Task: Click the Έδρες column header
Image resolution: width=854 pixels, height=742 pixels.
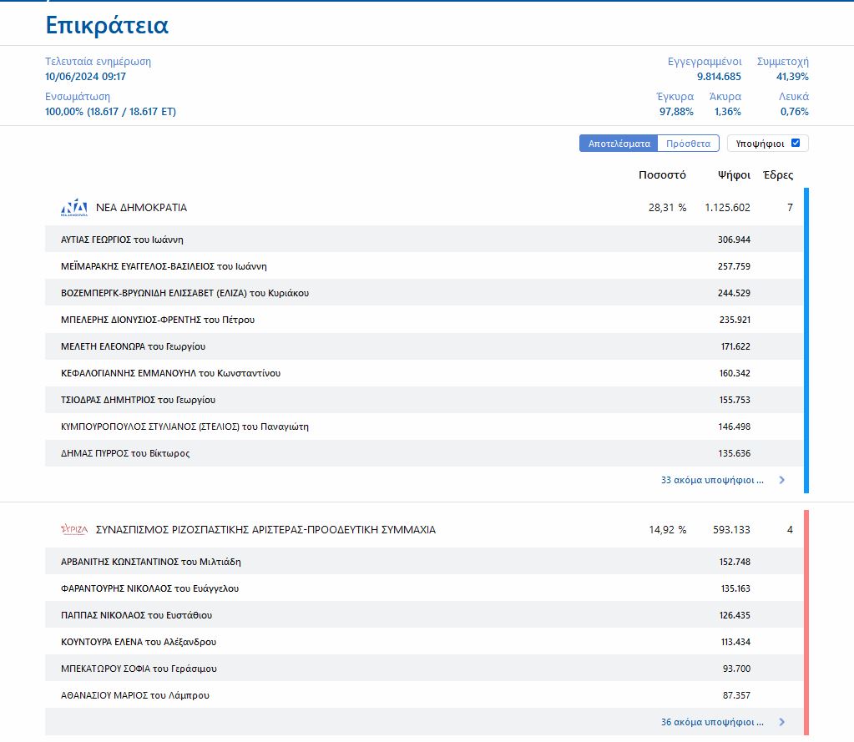Action: click(778, 175)
